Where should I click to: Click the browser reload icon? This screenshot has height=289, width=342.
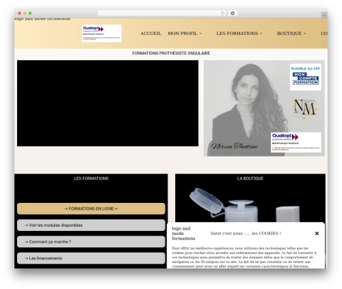pyautogui.click(x=222, y=14)
